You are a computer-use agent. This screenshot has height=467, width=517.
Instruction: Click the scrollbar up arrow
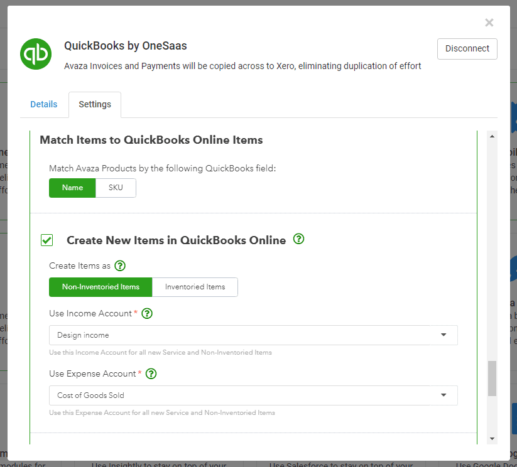tap(492, 136)
